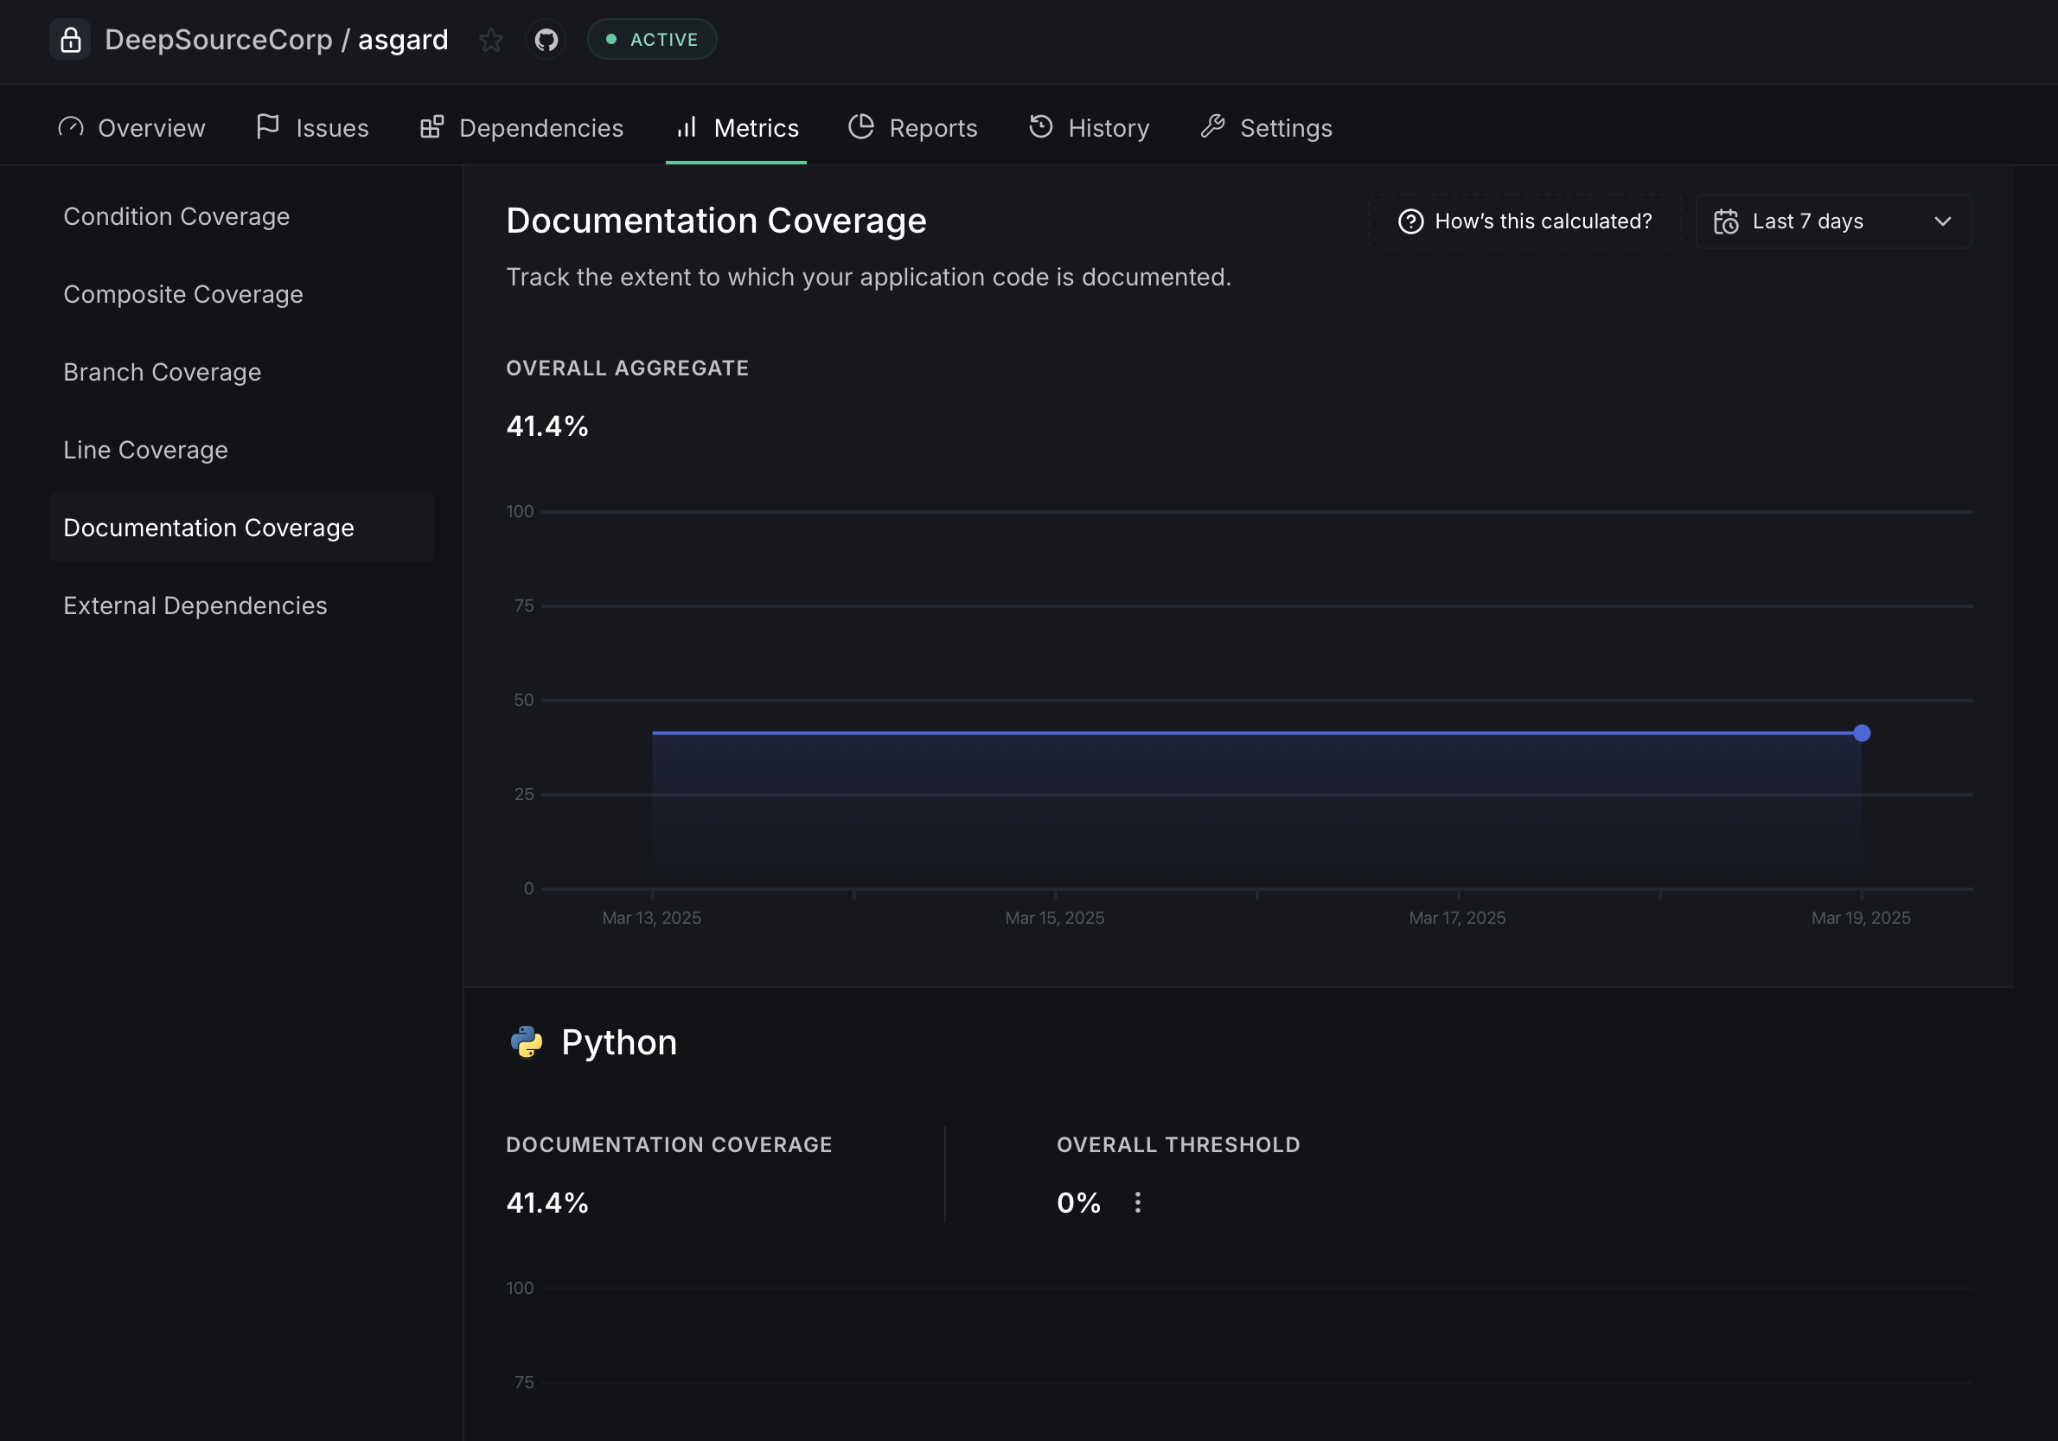Click the Dependencies tab icon
Screen dimensions: 2058x1441
pyautogui.click(x=432, y=127)
